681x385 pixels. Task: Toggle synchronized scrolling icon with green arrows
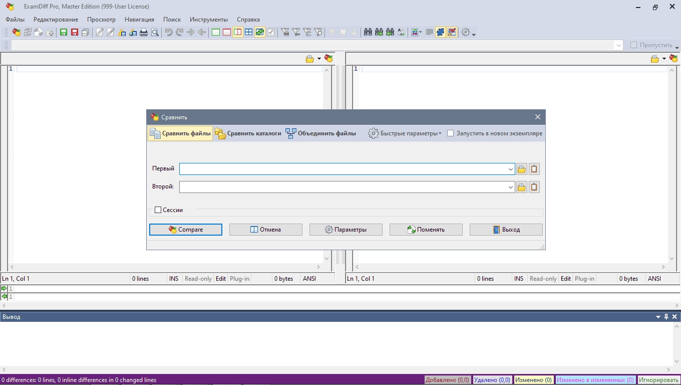coord(260,32)
